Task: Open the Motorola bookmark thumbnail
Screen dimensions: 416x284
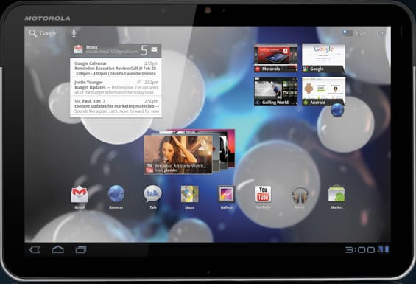Action: point(275,58)
